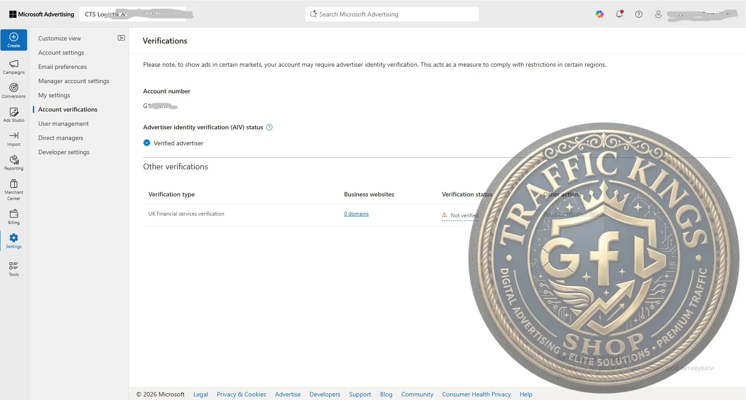Open the Copilot icon in the header
746x400 pixels.
600,14
